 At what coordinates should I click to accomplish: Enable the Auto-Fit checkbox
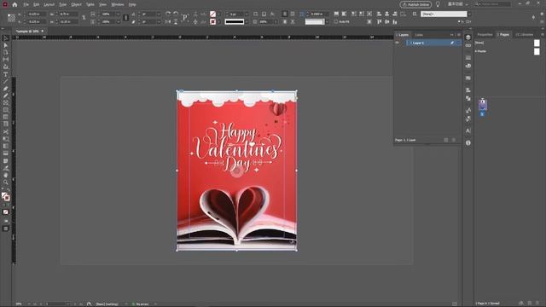336,21
